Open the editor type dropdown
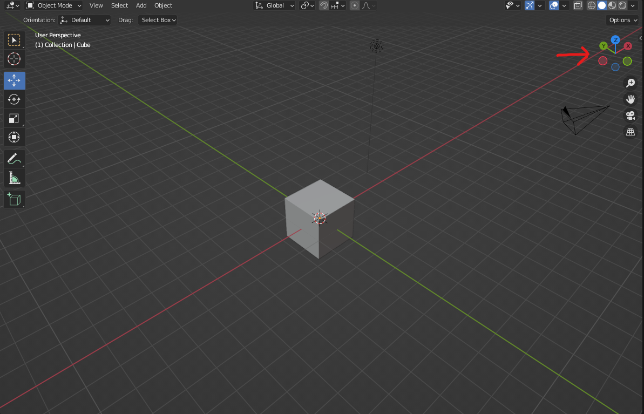644x414 pixels. point(13,5)
